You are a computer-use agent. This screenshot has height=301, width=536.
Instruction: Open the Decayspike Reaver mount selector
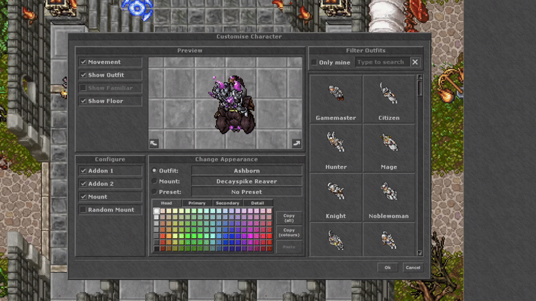tap(247, 181)
